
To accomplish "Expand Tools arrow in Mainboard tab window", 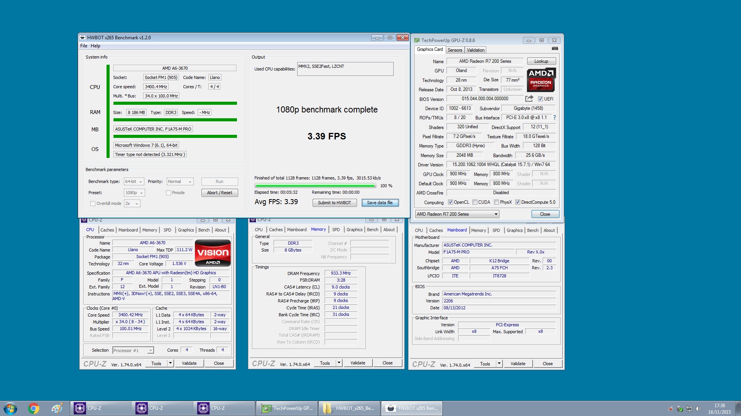I will coord(499,364).
